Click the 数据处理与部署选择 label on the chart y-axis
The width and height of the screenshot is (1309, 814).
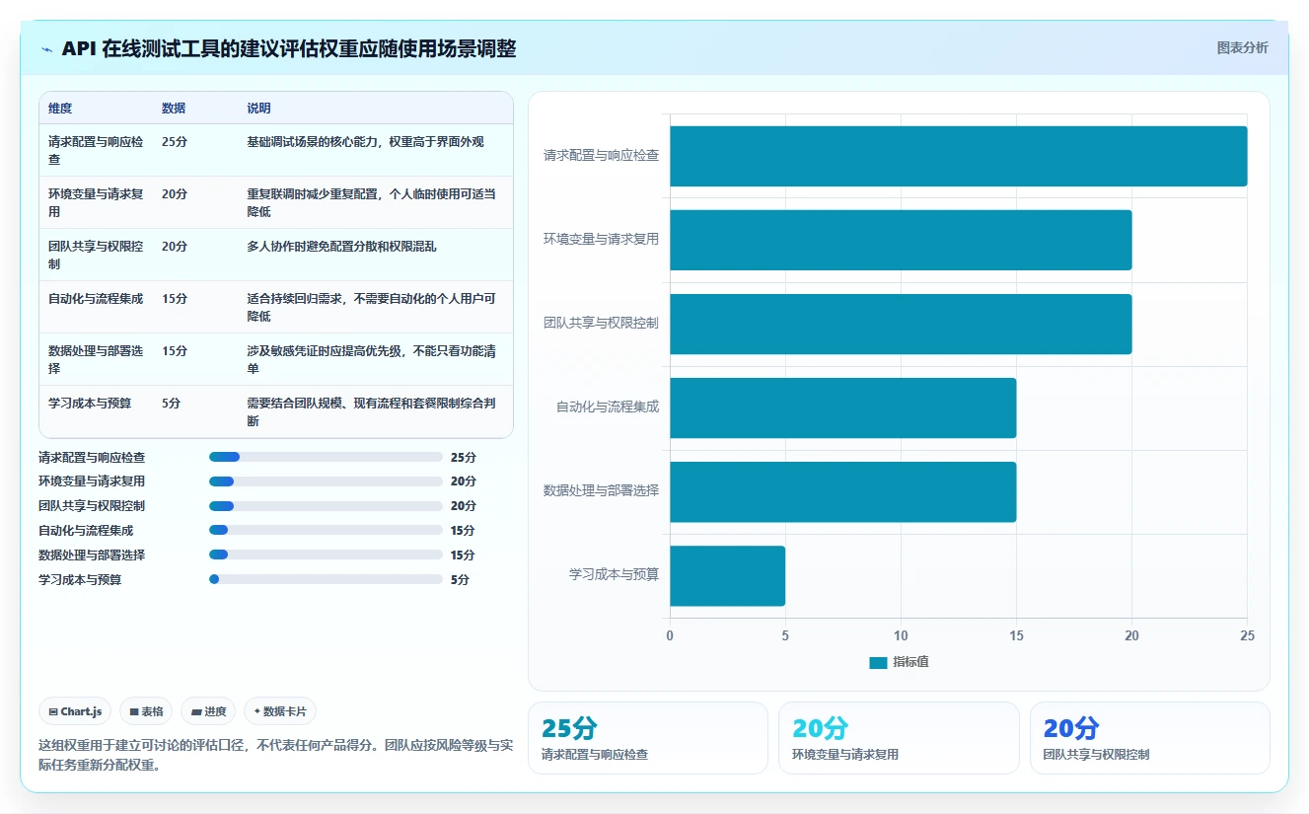pyautogui.click(x=601, y=490)
